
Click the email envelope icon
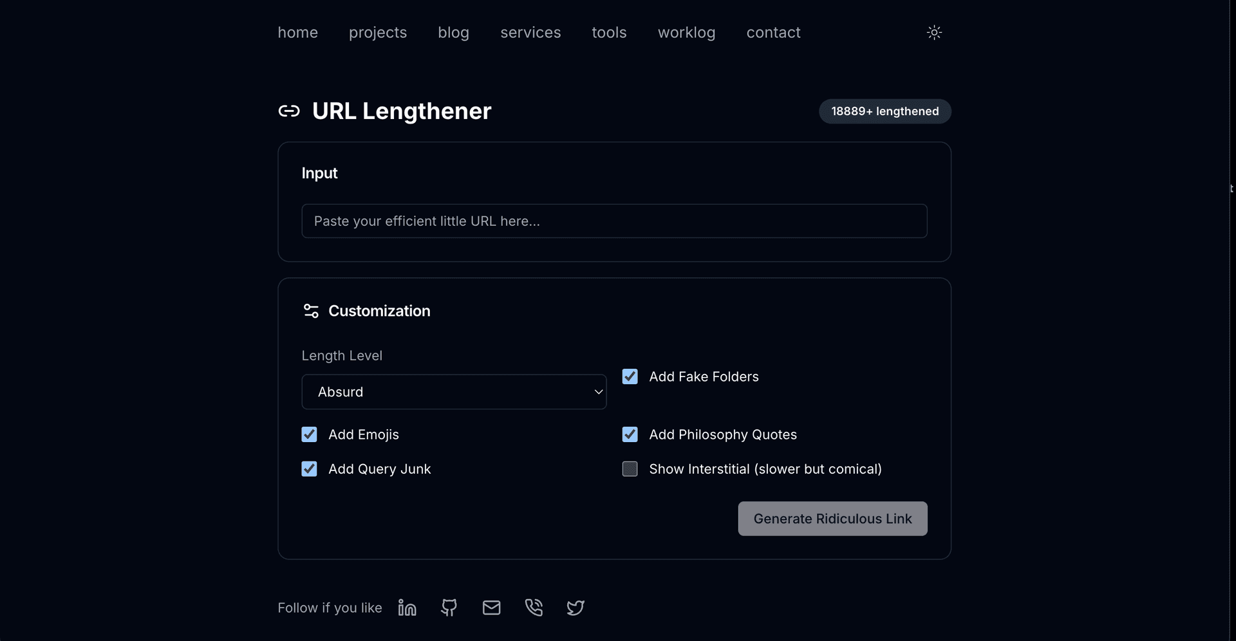pyautogui.click(x=491, y=608)
